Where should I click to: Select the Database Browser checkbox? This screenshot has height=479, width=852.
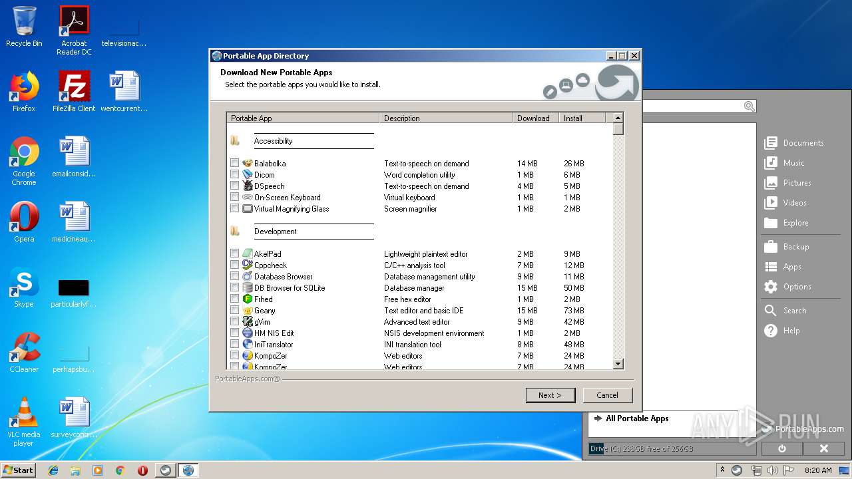[x=234, y=276]
